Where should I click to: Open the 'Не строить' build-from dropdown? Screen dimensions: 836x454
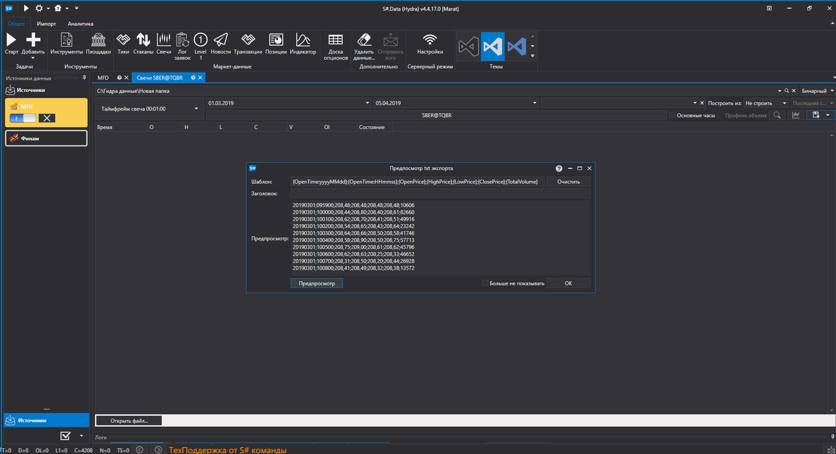[766, 103]
